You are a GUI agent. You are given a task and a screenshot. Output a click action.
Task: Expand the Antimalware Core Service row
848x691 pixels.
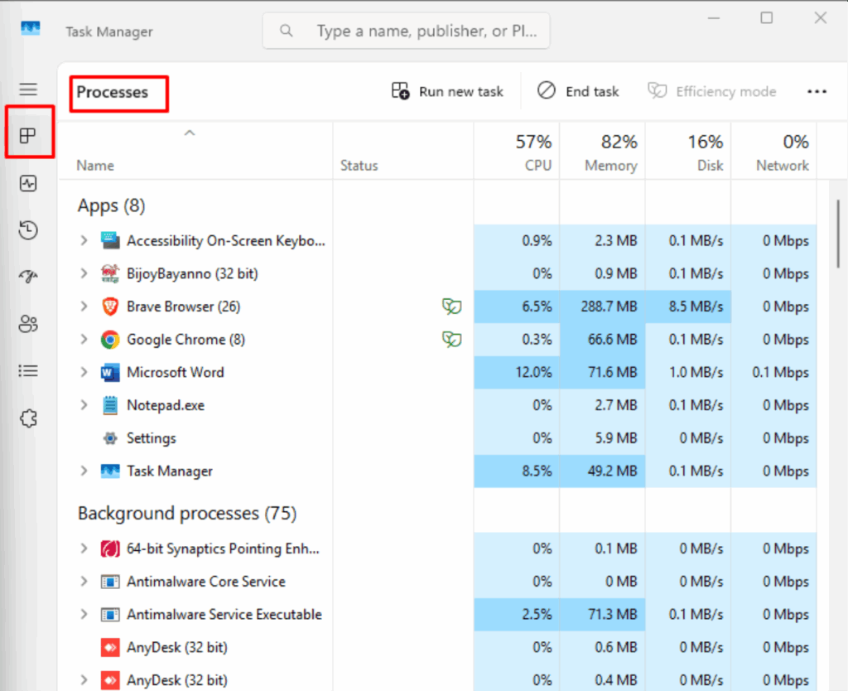pyautogui.click(x=84, y=582)
